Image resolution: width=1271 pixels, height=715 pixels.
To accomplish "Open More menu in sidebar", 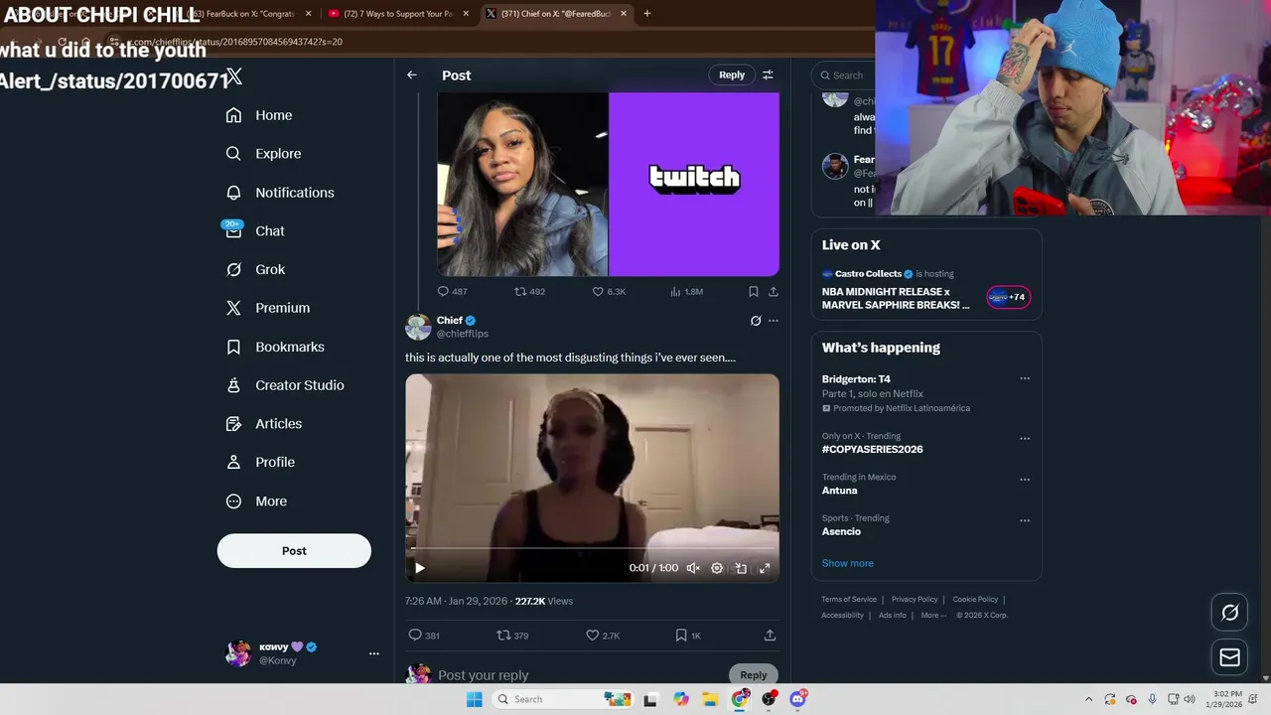I will tap(256, 501).
